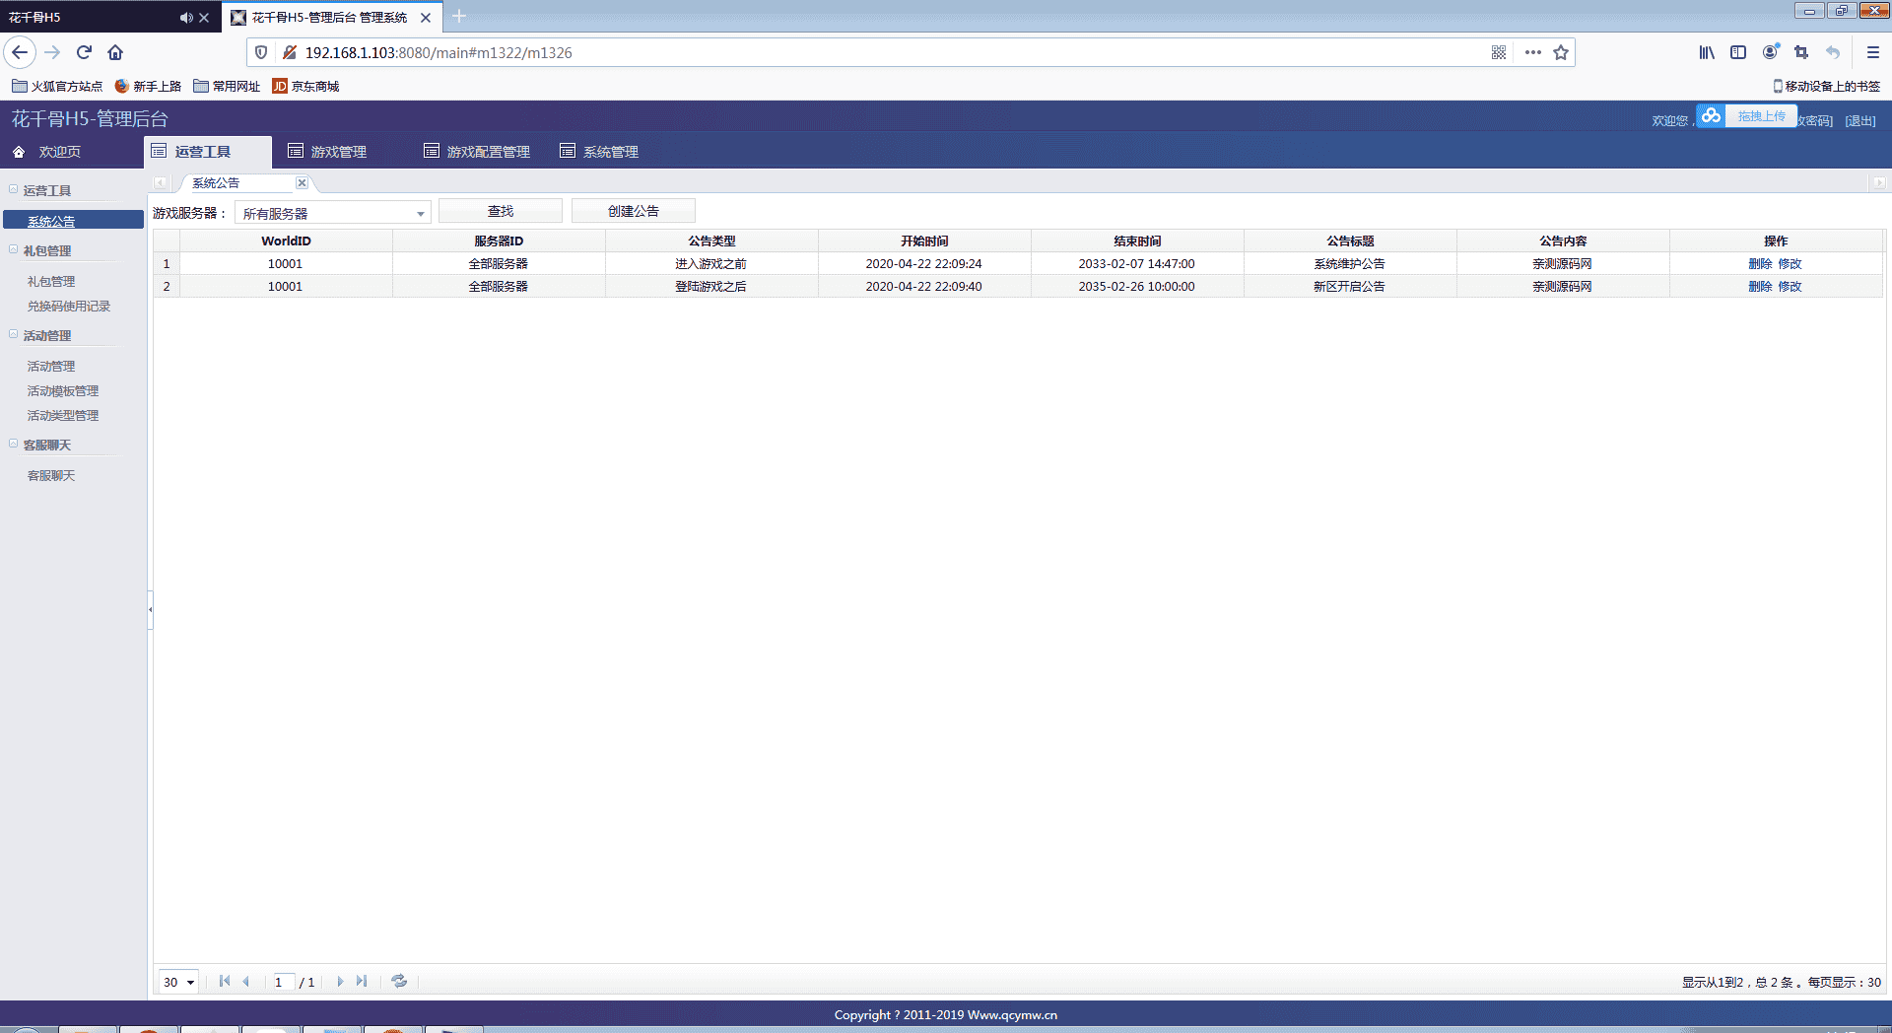Click the browser address bar URL
This screenshot has height=1033, width=1892.
click(439, 52)
